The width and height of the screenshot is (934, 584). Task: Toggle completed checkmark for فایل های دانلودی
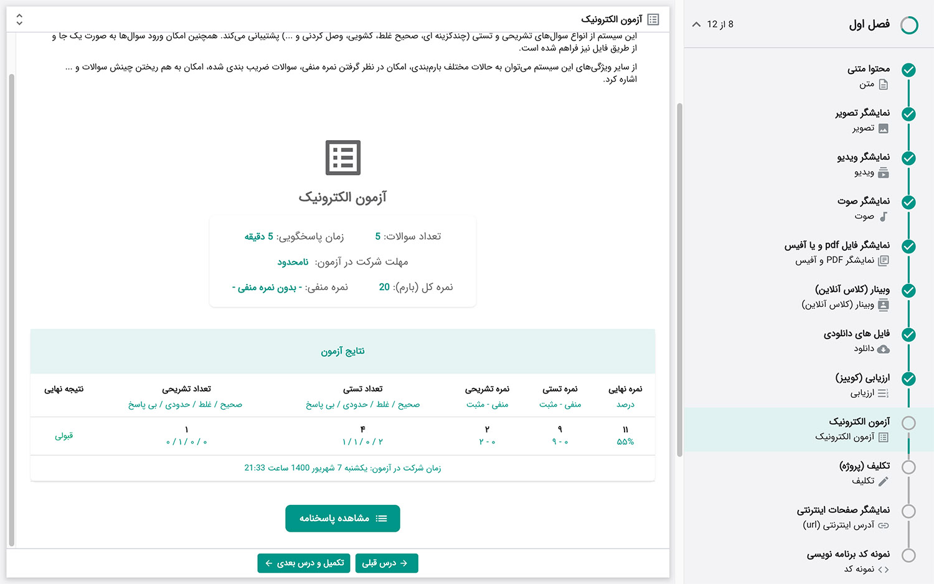908,335
